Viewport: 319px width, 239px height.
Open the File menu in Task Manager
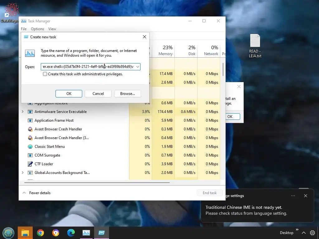point(24,29)
